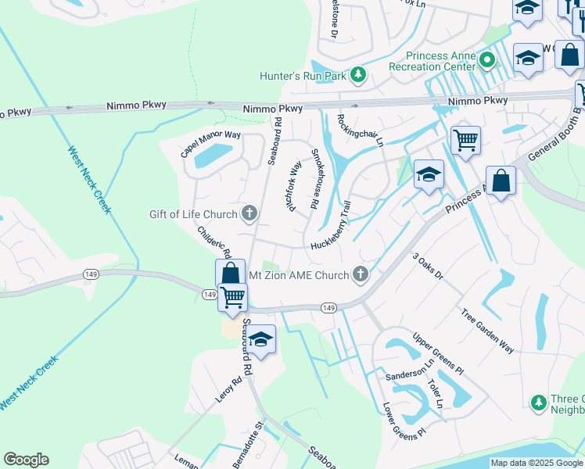585x469 pixels.
Task: Open the Google logo link
Action: (26, 460)
